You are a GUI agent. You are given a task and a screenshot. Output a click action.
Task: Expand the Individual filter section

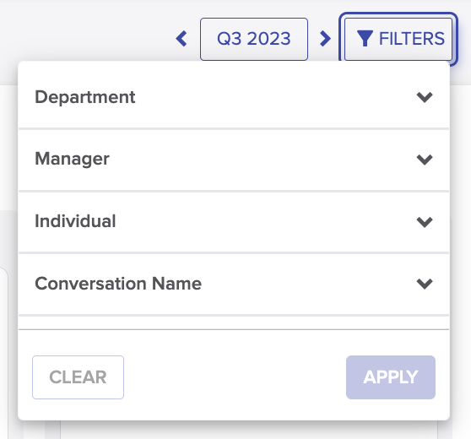[x=234, y=222]
